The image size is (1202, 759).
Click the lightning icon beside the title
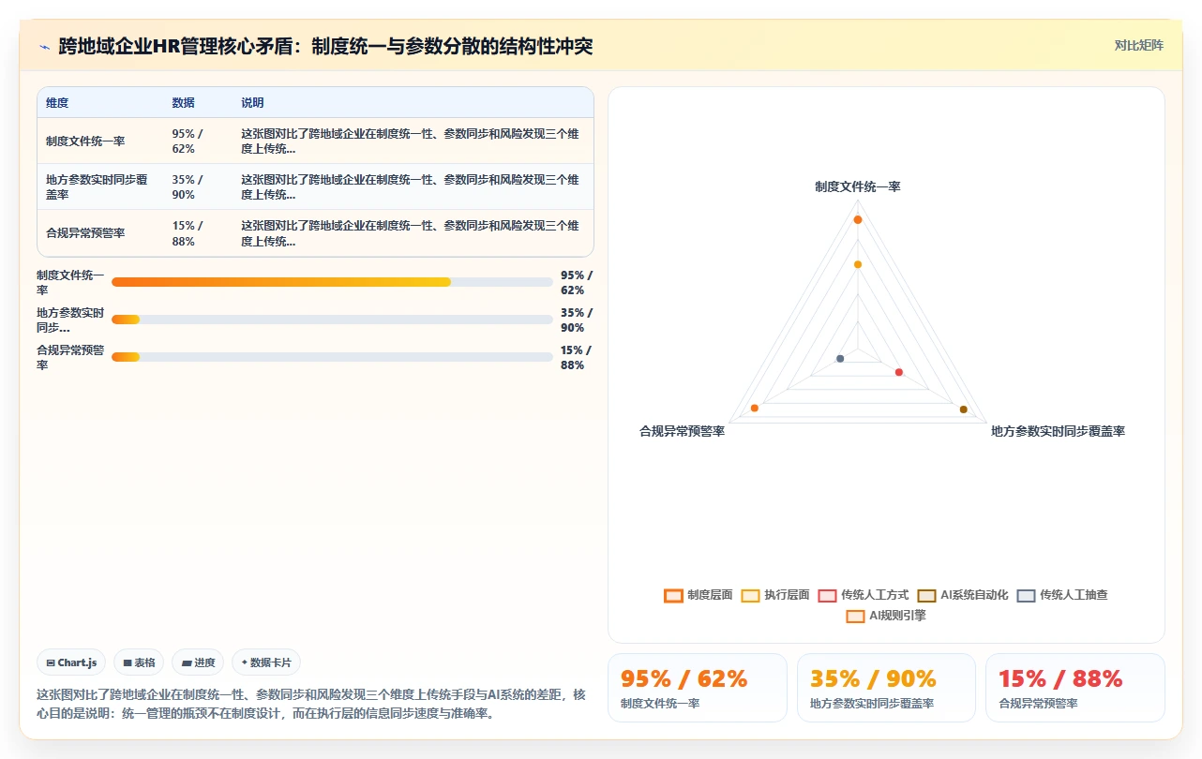pyautogui.click(x=45, y=47)
